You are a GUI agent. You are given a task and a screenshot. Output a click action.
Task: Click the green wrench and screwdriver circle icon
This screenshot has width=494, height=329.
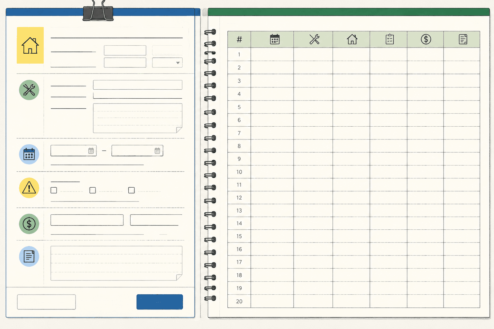point(29,90)
